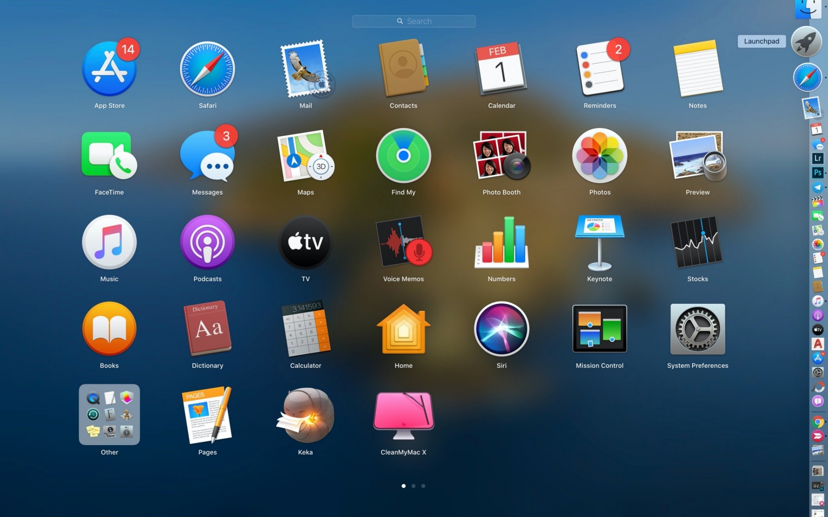Open System Preferences from the Dock
Screen dimensions: 828x517
tap(818, 372)
